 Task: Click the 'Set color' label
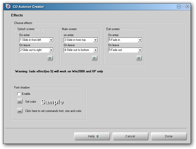(x=31, y=102)
